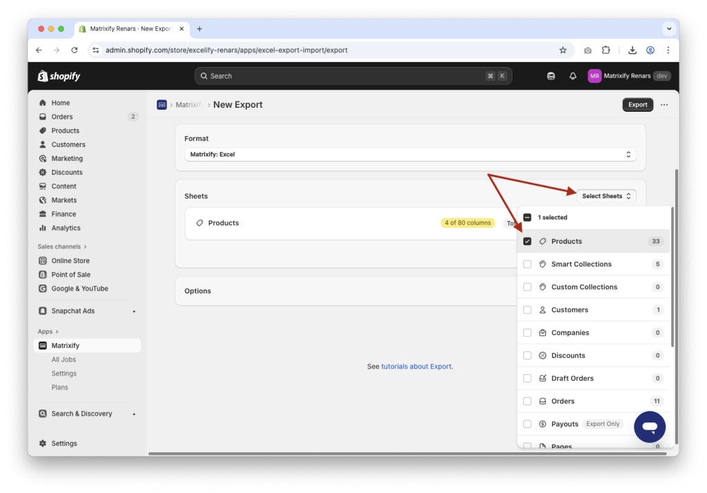Image resolution: width=707 pixels, height=493 pixels.
Task: Open Shopify notifications bell
Action: click(x=572, y=76)
